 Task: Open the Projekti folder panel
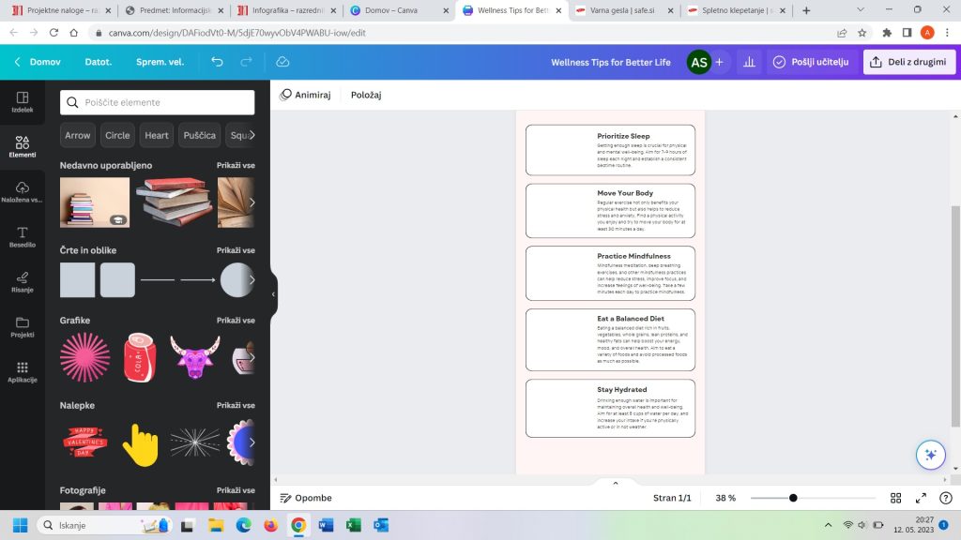23,327
